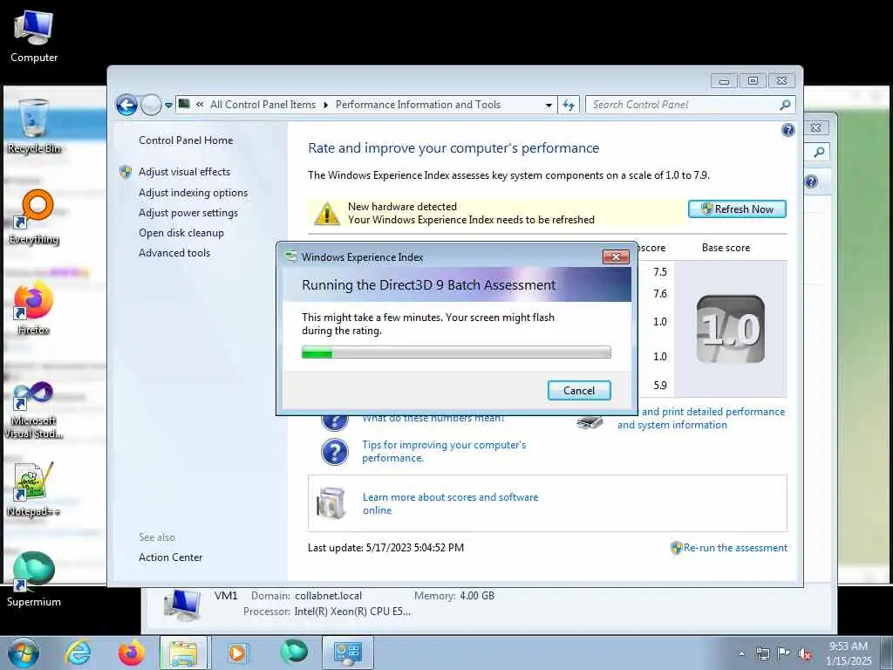Image resolution: width=893 pixels, height=670 pixels.
Task: Click the Forward navigation arrow in Control Panel
Action: coord(151,105)
